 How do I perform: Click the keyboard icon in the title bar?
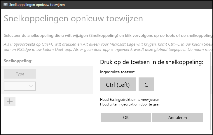click(x=6, y=4)
